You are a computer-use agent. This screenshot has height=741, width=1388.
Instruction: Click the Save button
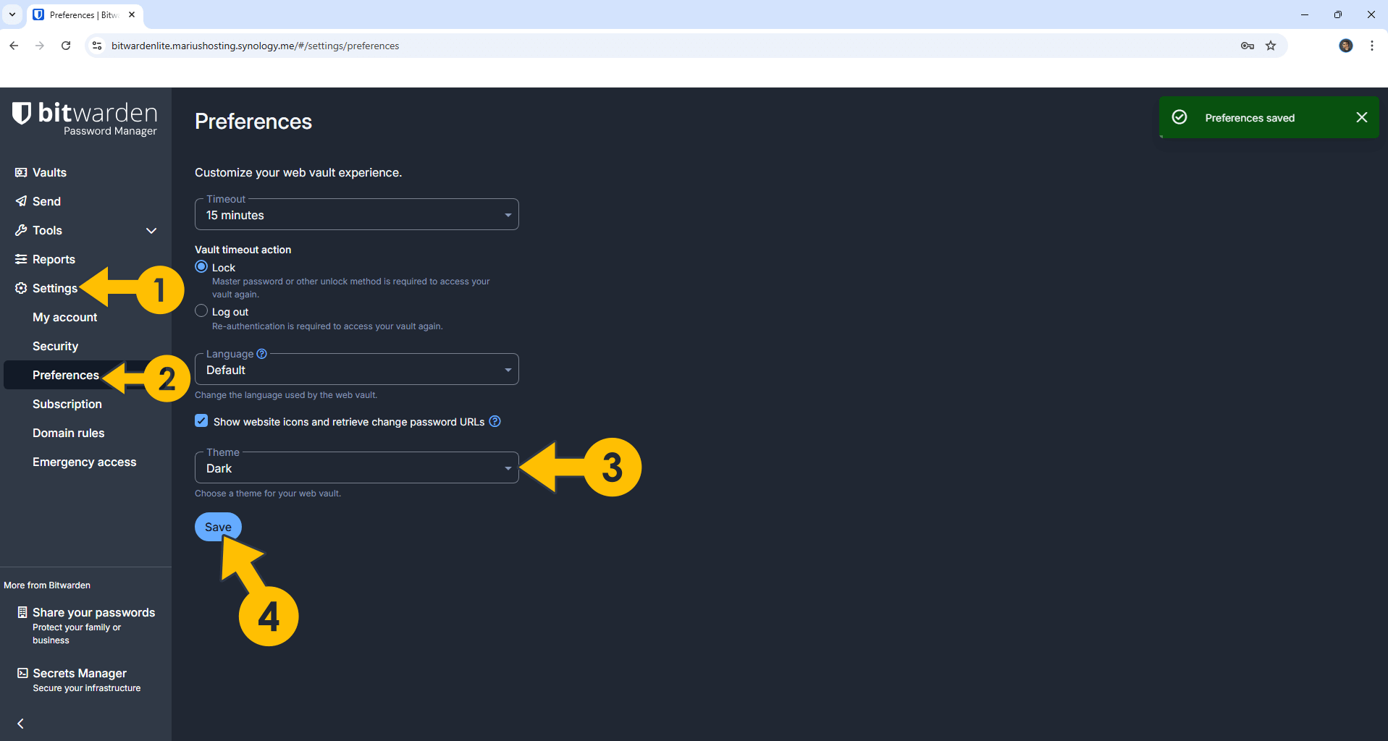pos(218,526)
